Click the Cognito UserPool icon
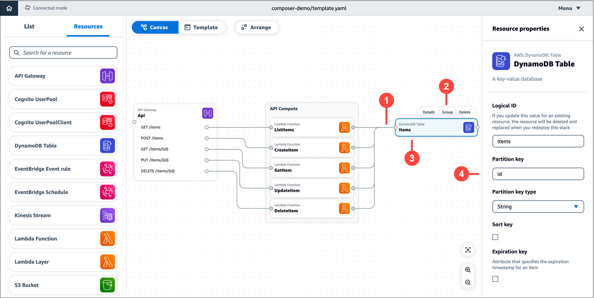This screenshot has width=594, height=298. [108, 99]
